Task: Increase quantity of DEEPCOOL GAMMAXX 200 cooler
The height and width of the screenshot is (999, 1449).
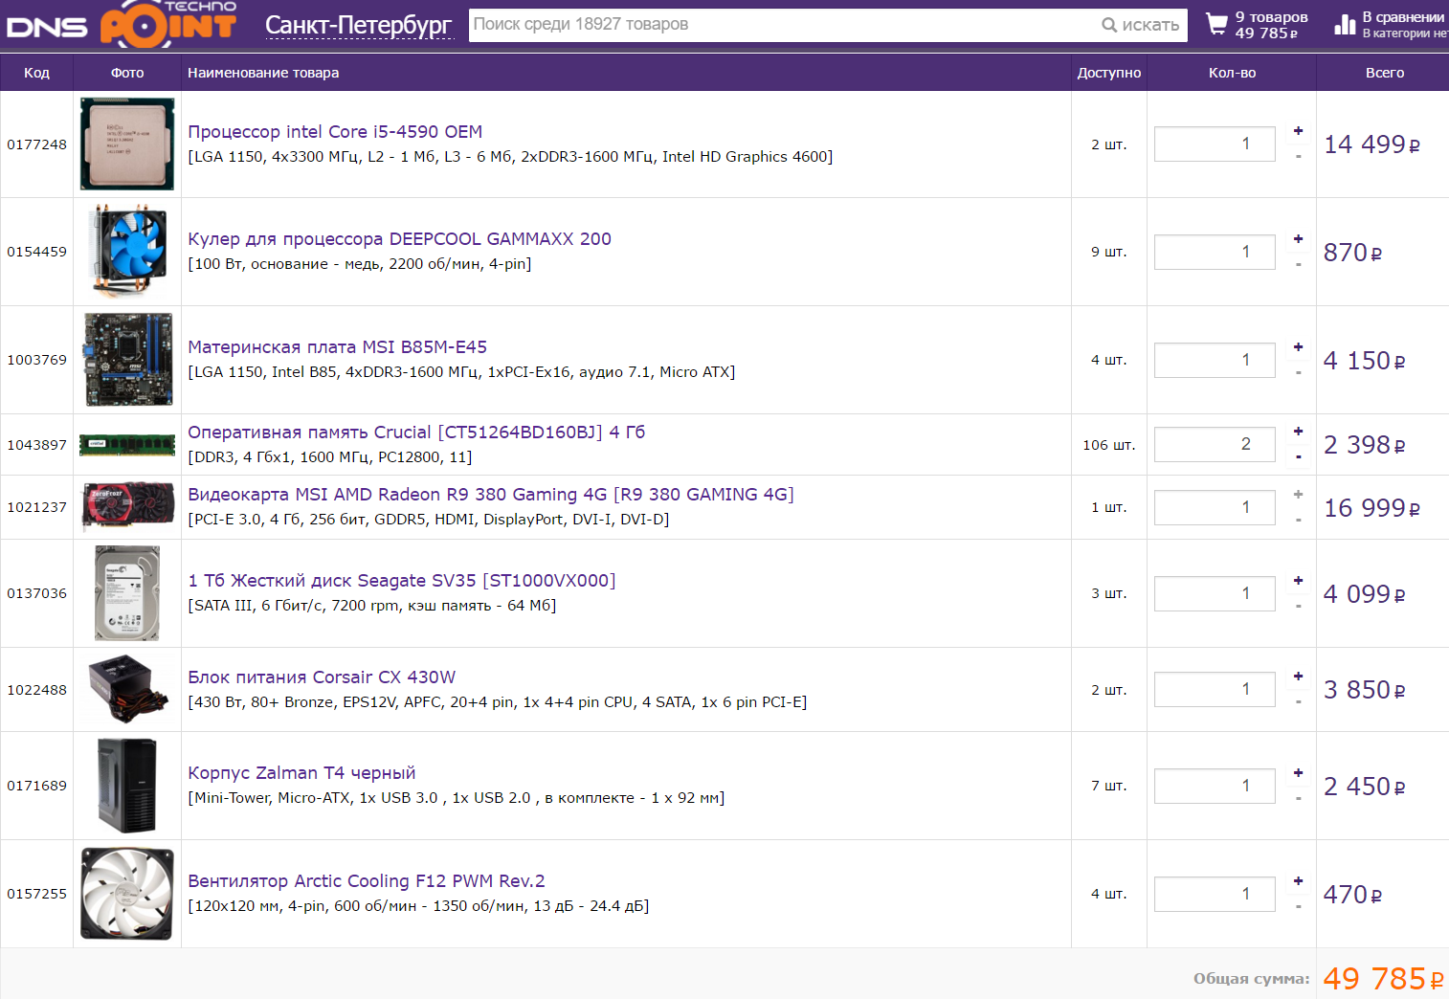Action: (x=1298, y=239)
